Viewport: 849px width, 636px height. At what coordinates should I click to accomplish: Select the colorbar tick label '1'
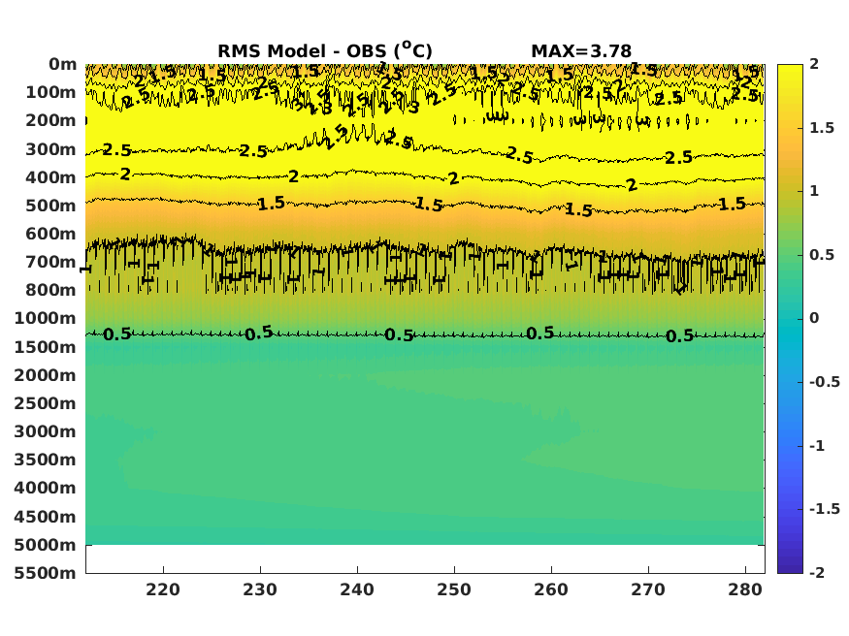click(814, 191)
